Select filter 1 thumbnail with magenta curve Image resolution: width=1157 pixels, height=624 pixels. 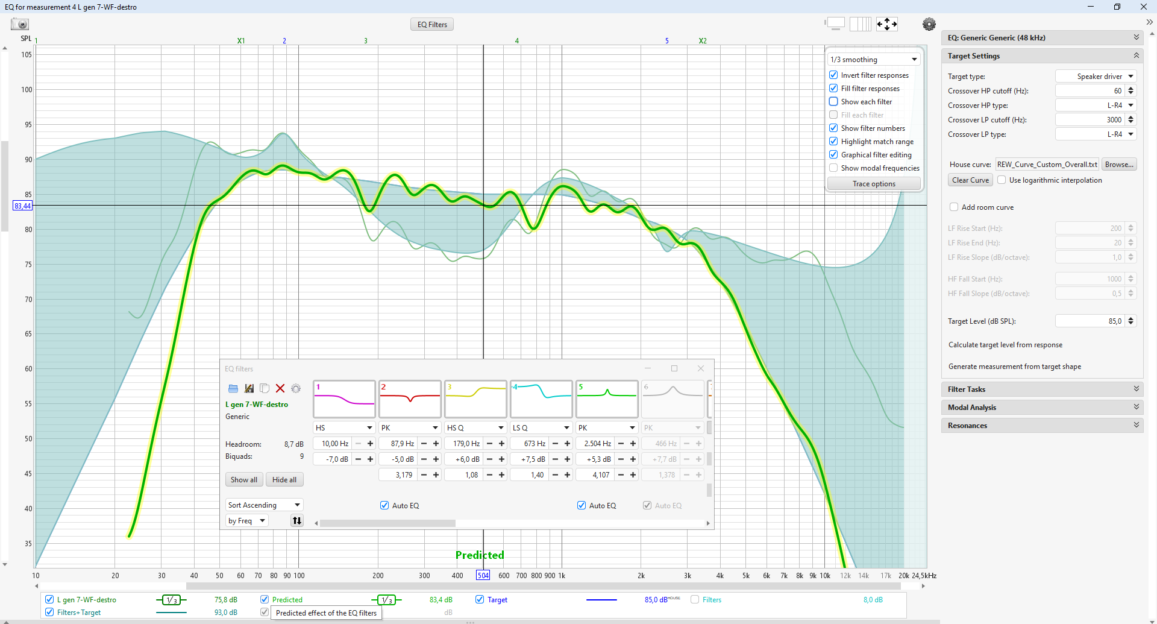[344, 399]
